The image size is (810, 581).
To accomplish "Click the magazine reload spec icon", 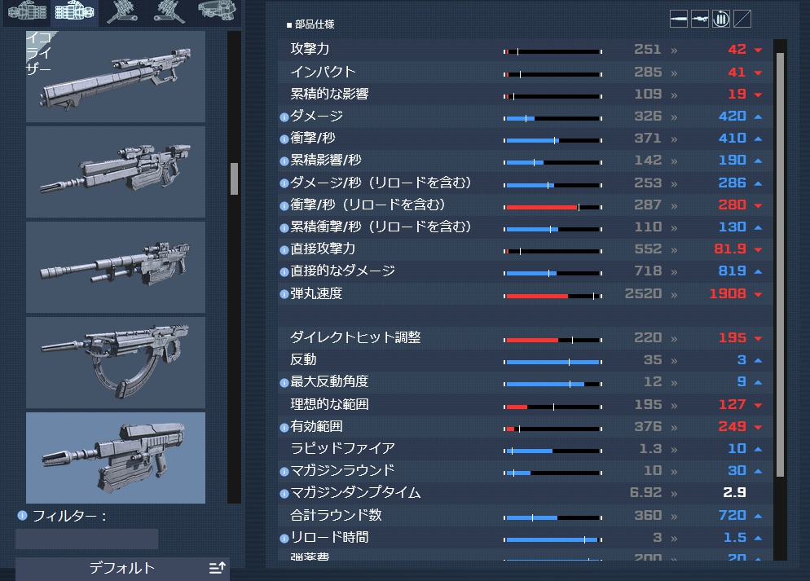I will coord(721,20).
